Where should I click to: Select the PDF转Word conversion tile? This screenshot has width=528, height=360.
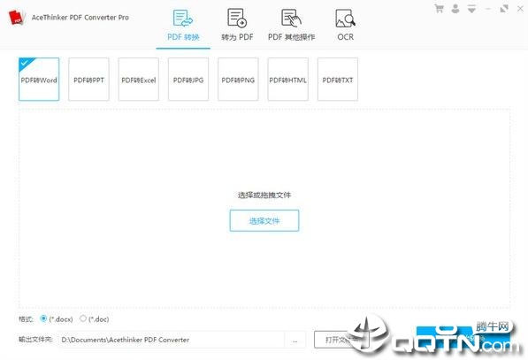39,80
